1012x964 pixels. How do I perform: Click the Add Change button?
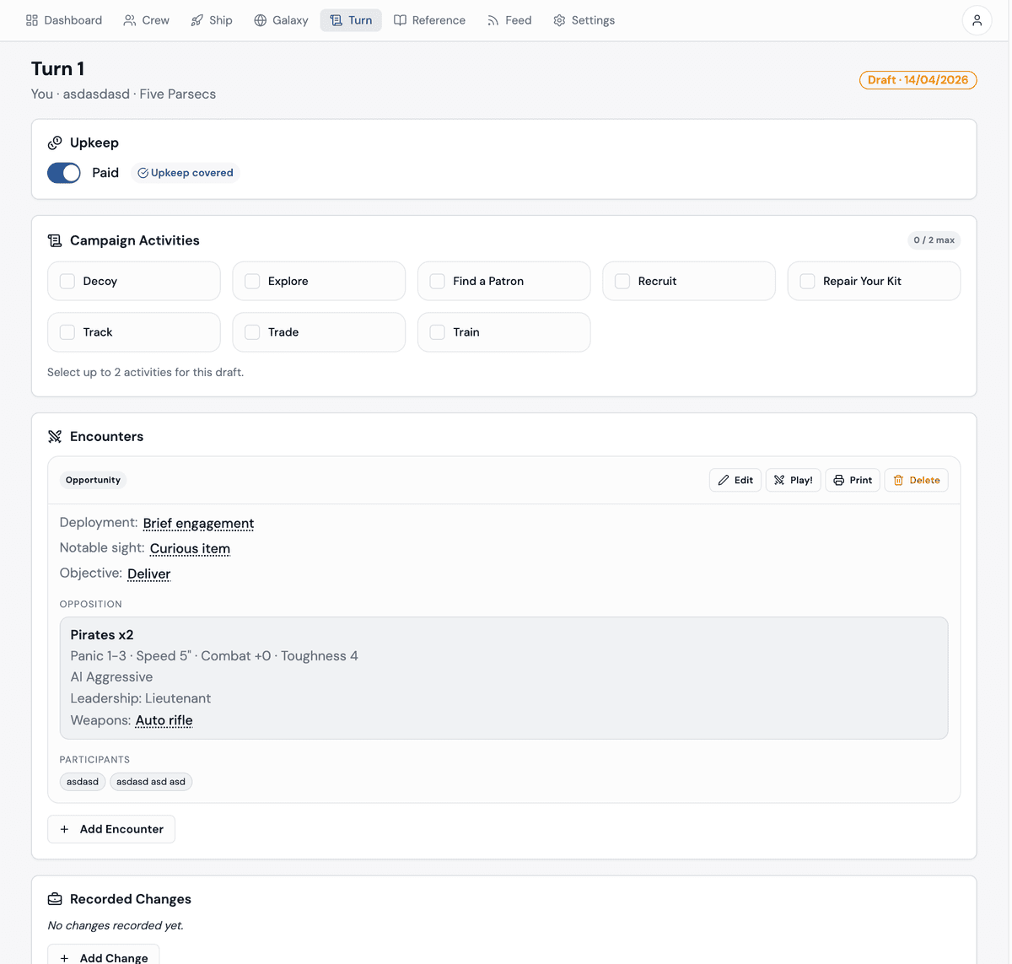(104, 956)
